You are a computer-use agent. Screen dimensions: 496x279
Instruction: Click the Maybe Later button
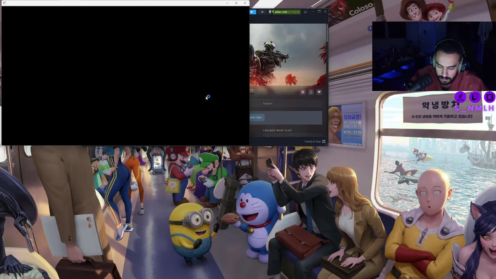tap(256, 117)
